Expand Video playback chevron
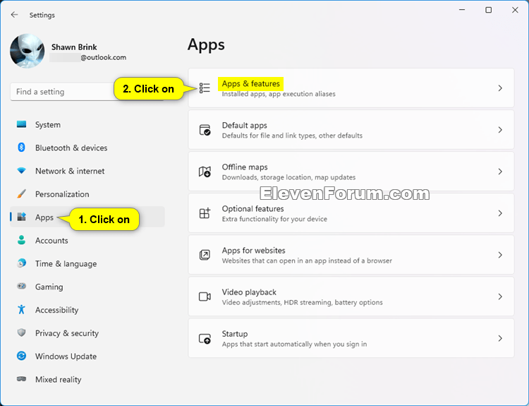529x406 pixels. coord(500,297)
